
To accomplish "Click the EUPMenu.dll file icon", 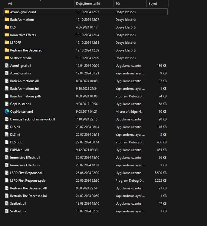I will (x=7, y=150).
